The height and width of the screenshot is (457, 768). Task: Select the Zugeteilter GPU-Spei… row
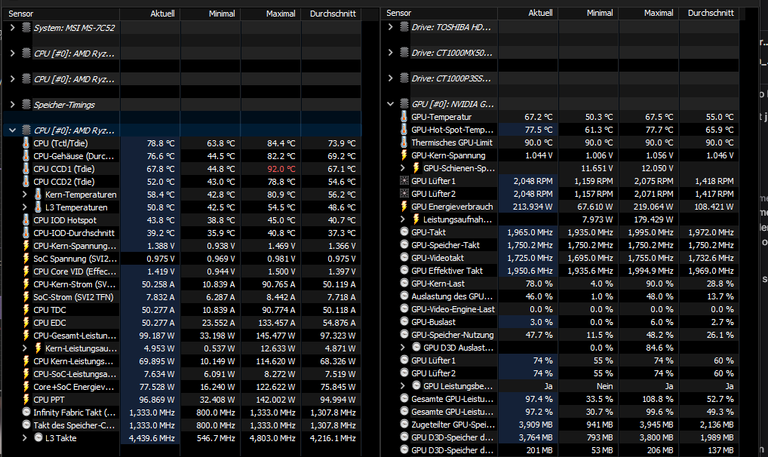pos(561,424)
